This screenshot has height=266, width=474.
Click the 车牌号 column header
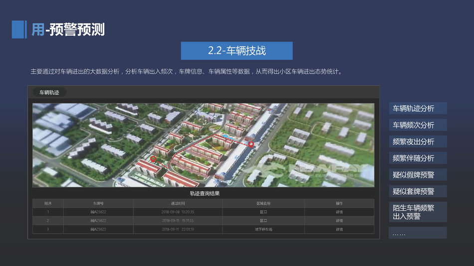pos(98,204)
